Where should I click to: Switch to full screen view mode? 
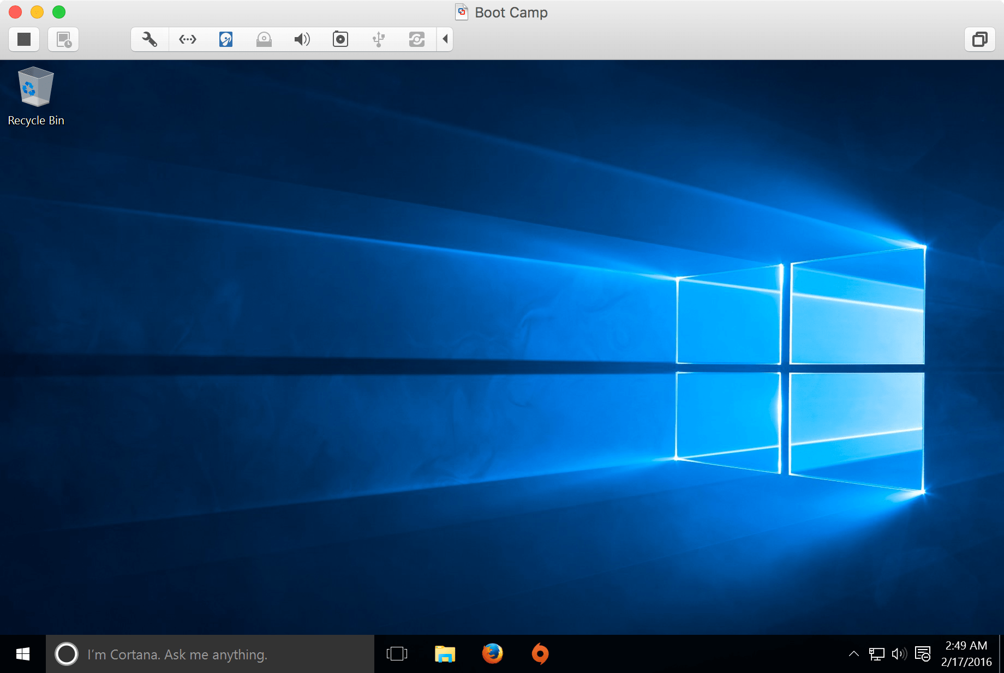pos(980,39)
